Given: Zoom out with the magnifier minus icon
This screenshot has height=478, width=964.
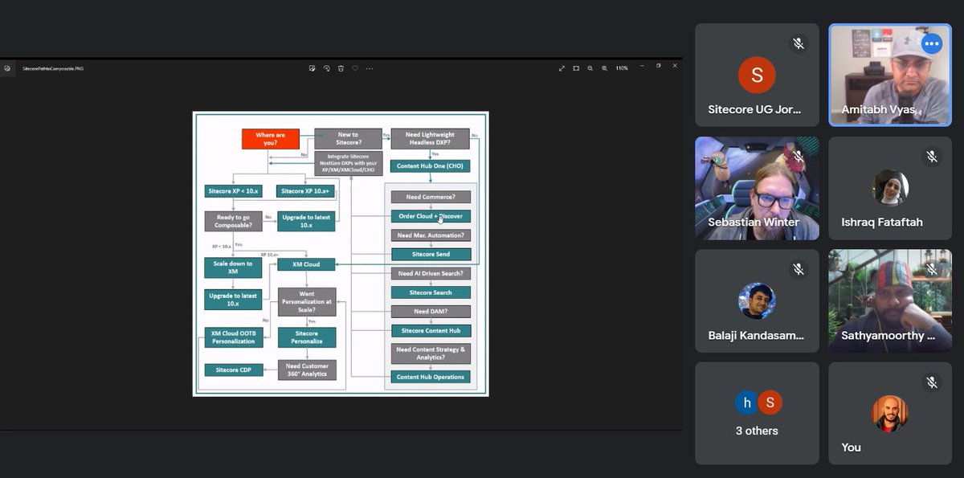Looking at the screenshot, I should point(590,68).
